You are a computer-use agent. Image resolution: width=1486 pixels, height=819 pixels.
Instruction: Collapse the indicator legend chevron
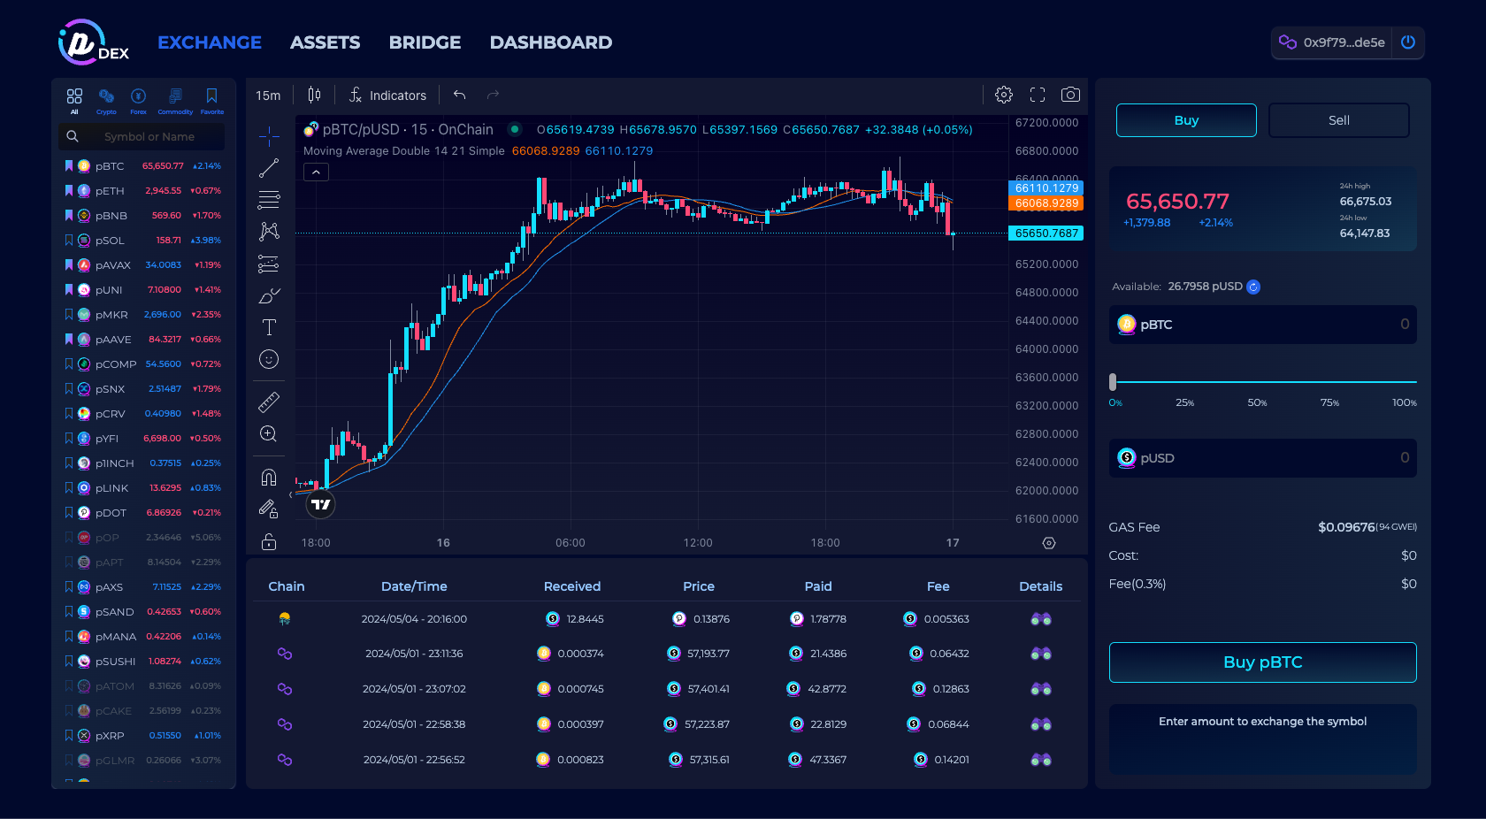(316, 172)
